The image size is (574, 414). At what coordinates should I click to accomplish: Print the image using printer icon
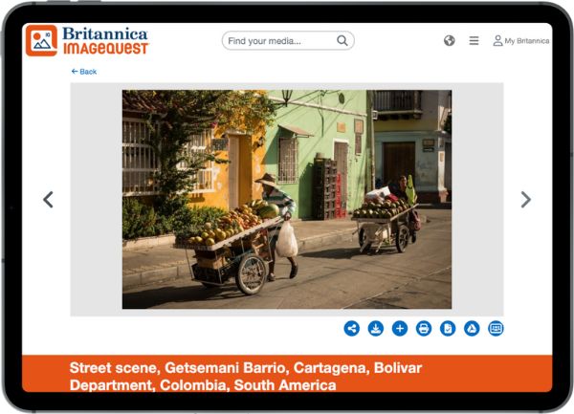(424, 328)
